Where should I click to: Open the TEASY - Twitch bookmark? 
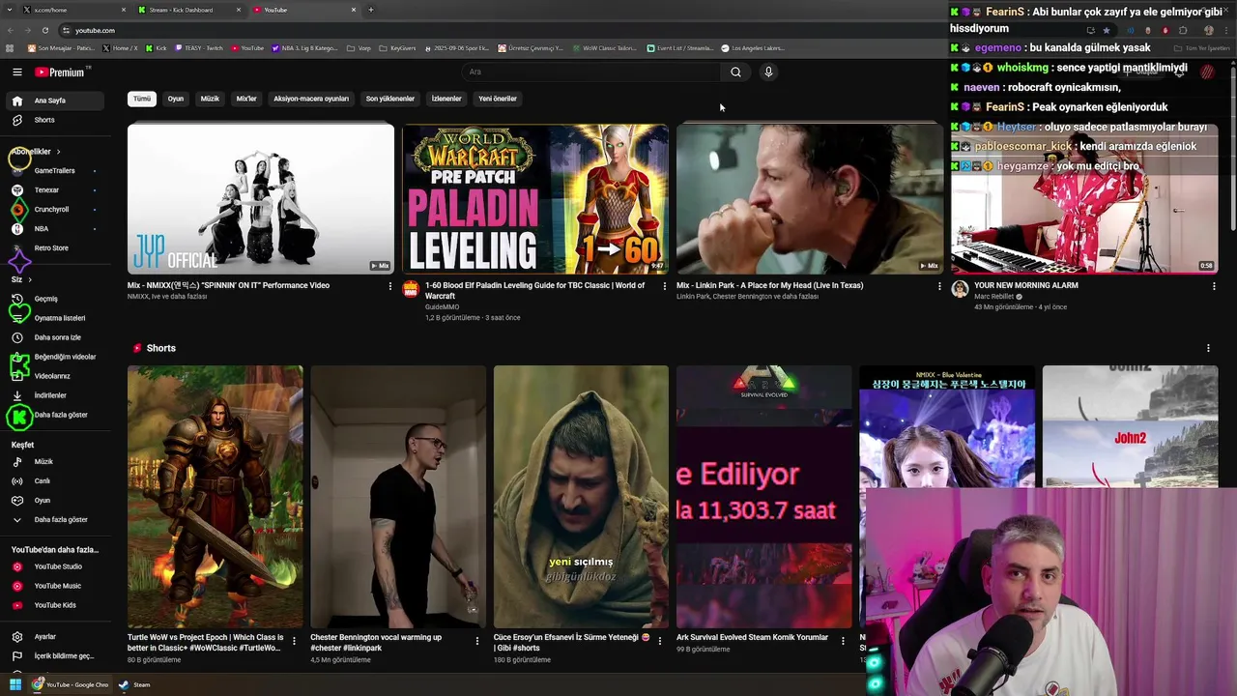pos(199,48)
